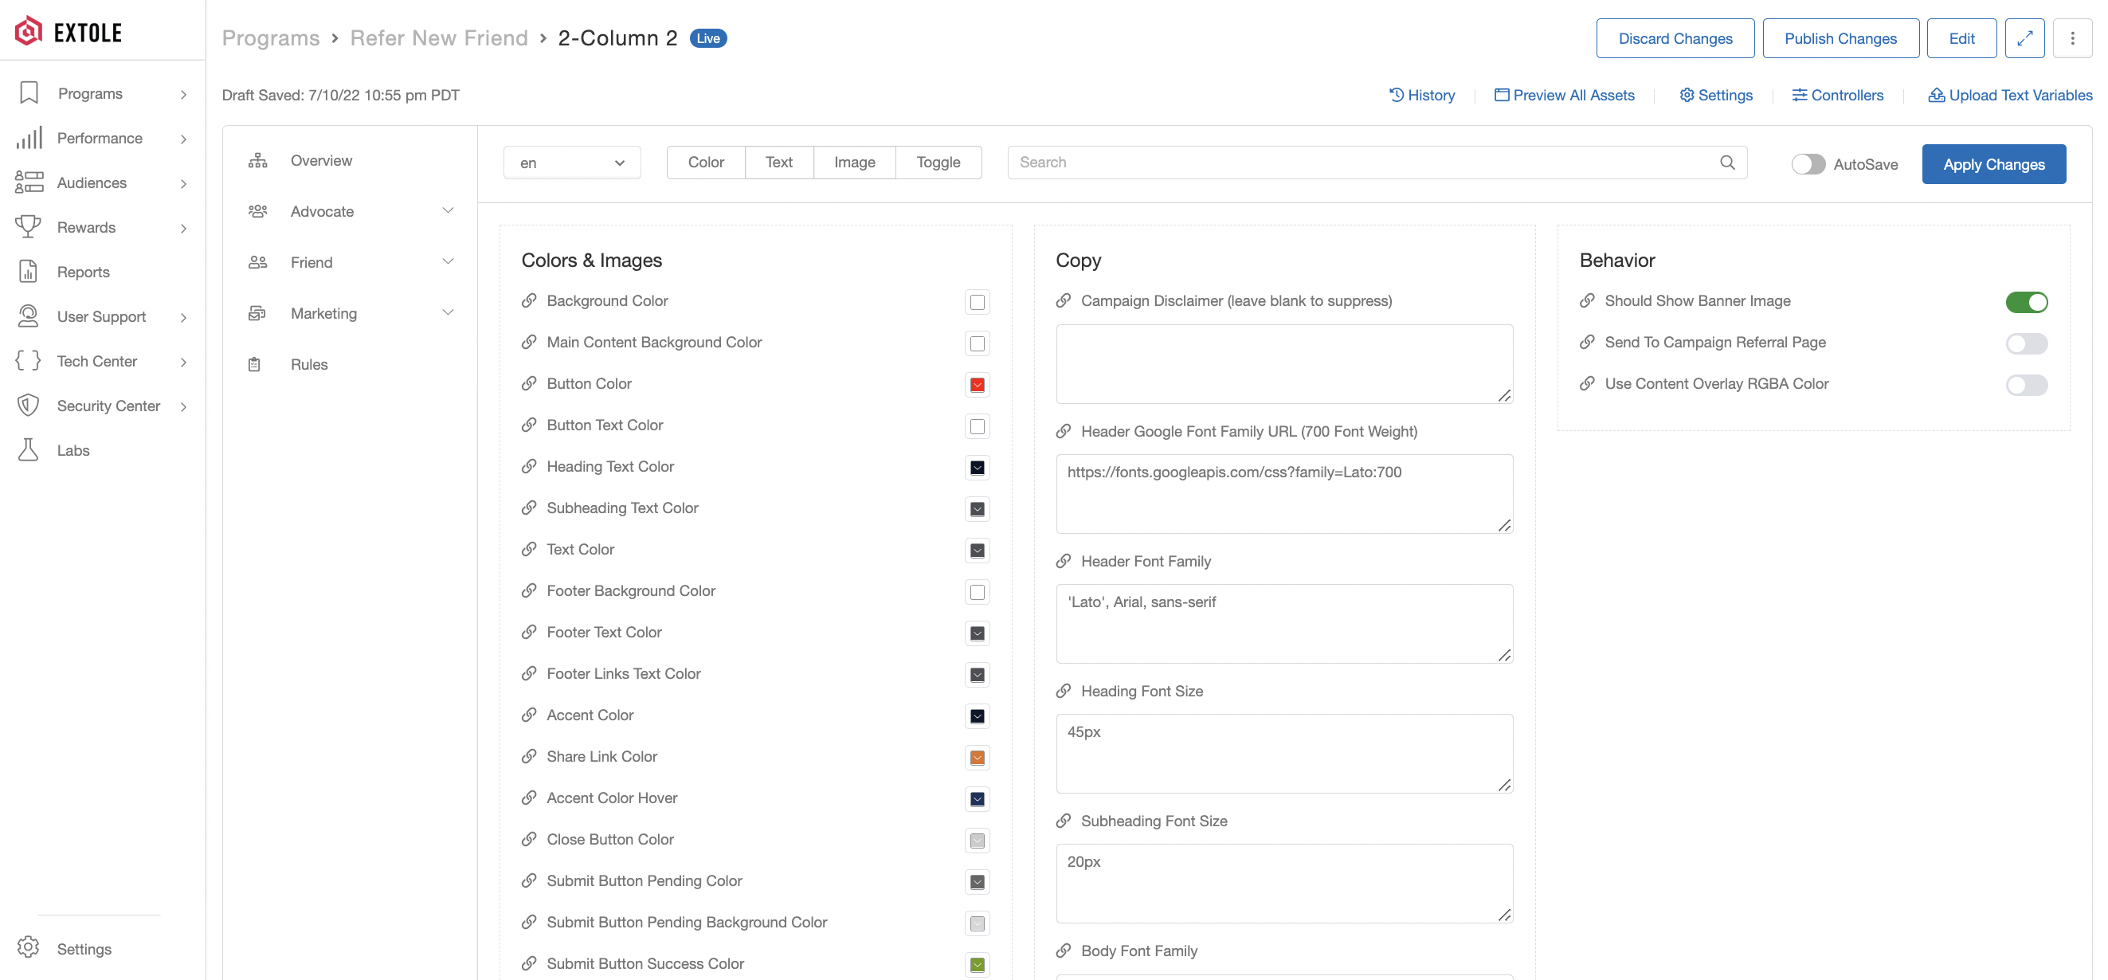Open the Button Color red swatch
This screenshot has height=980, width=2108.
[x=977, y=385]
